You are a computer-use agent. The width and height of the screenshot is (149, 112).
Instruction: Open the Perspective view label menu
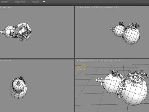point(84,61)
